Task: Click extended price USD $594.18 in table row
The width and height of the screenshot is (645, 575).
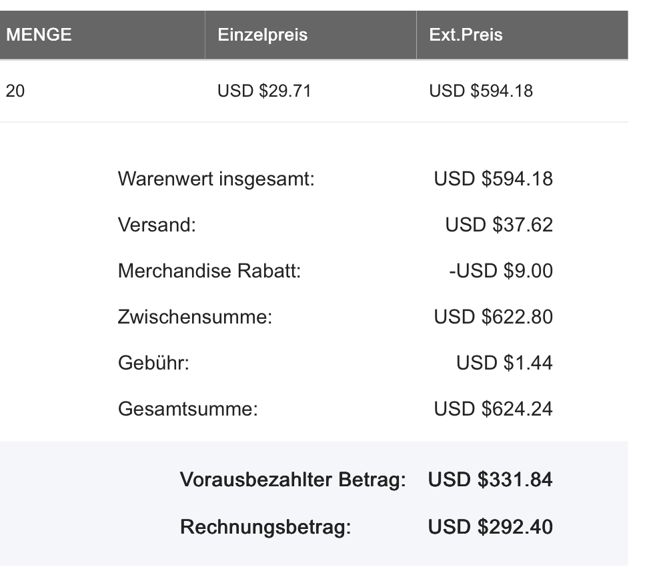Action: tap(481, 91)
